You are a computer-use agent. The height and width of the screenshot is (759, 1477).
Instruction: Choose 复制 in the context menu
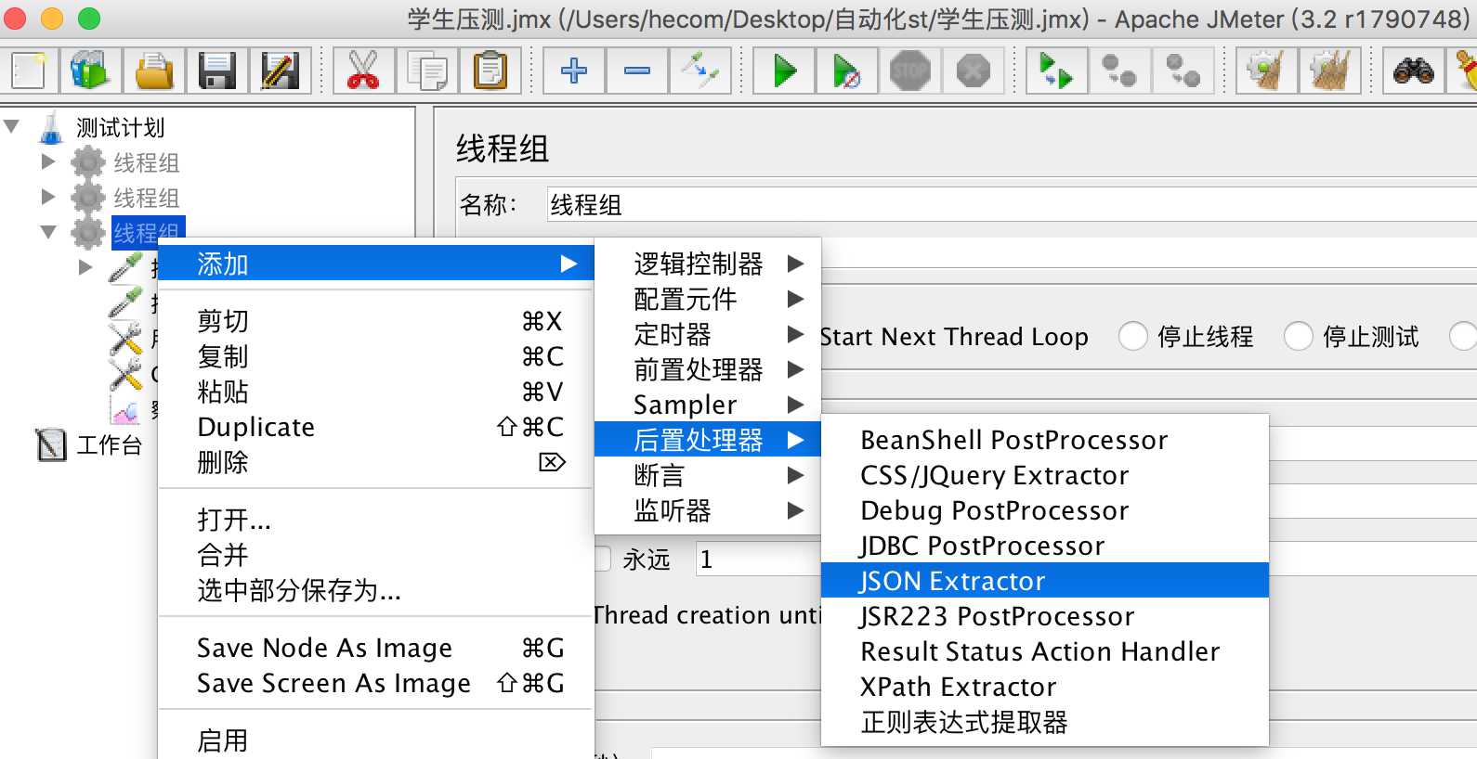(375, 356)
